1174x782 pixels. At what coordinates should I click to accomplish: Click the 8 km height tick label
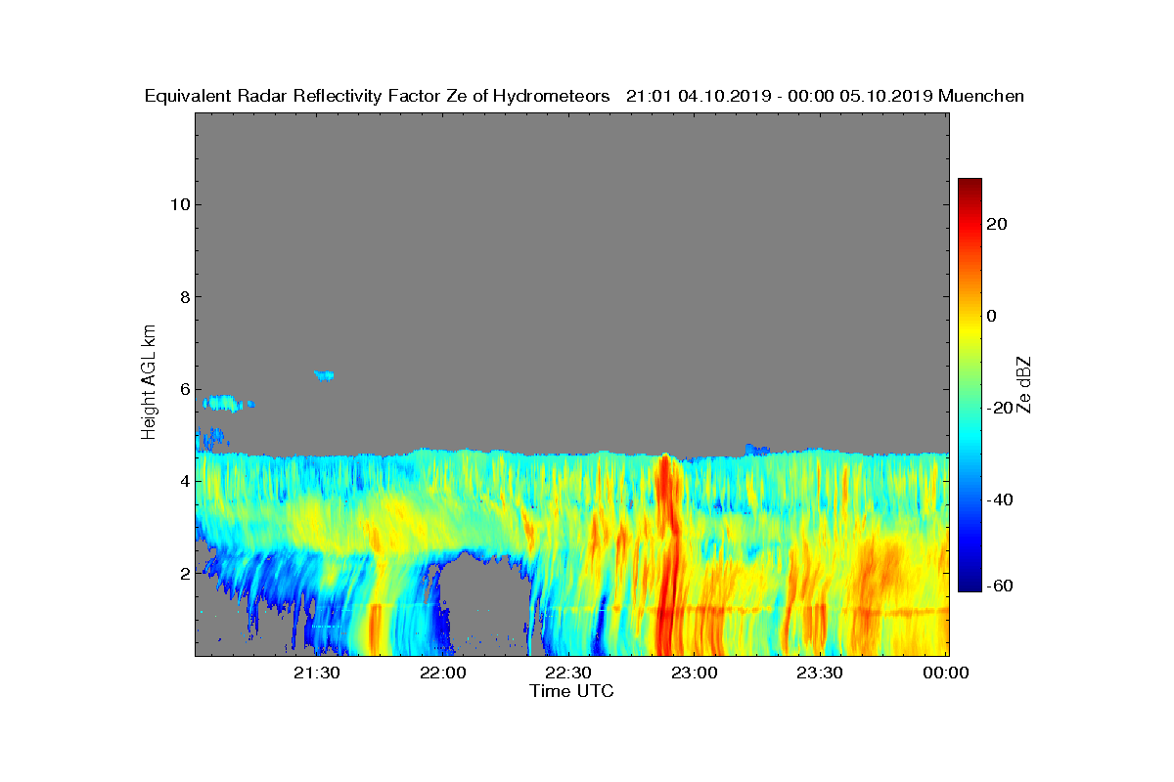click(183, 296)
